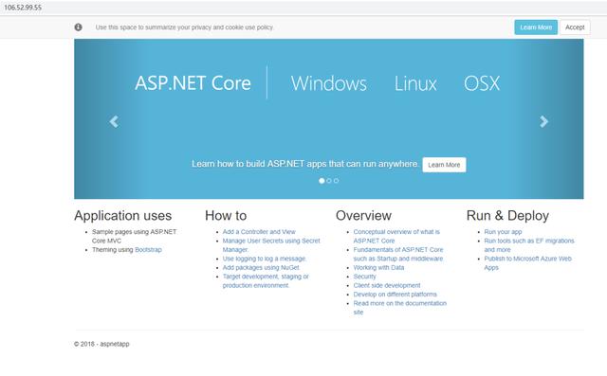Image resolution: width=607 pixels, height=376 pixels.
Task: Click the 2018 - aspnetapp footer text
Action: tap(101, 344)
